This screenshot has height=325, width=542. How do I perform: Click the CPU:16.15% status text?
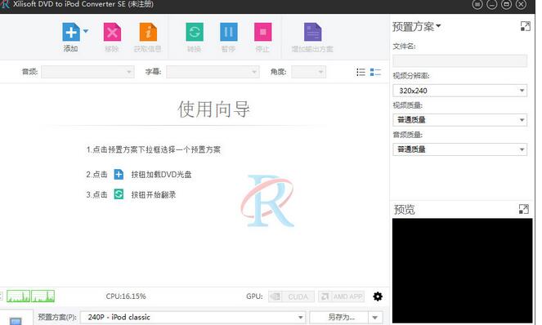click(x=126, y=296)
